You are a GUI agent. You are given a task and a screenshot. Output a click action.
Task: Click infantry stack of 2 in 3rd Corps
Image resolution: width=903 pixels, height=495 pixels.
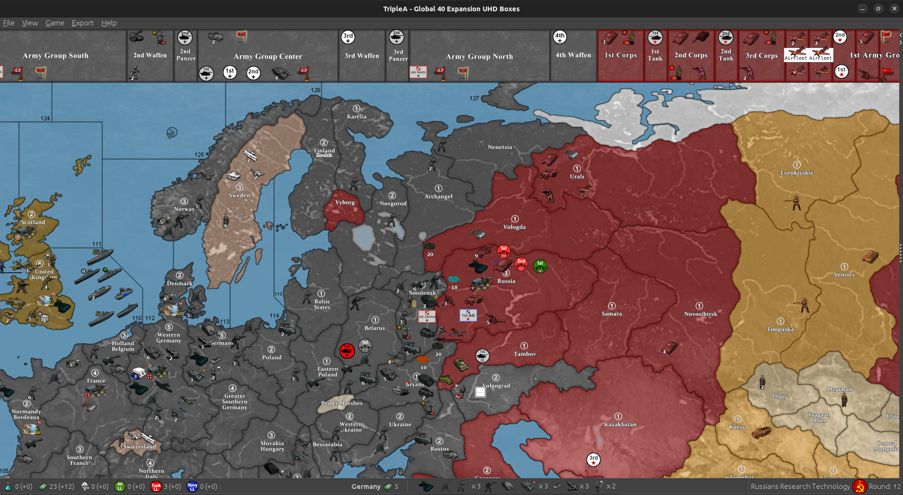tap(748, 73)
